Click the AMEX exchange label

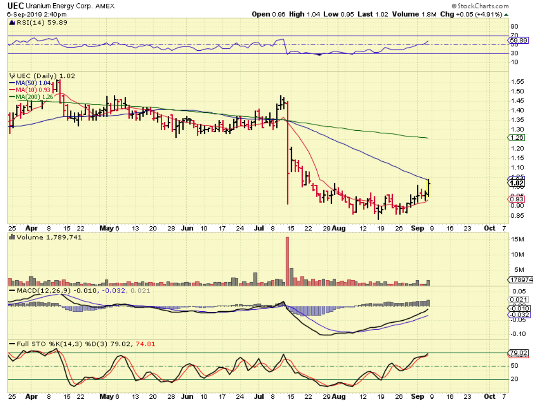105,6
